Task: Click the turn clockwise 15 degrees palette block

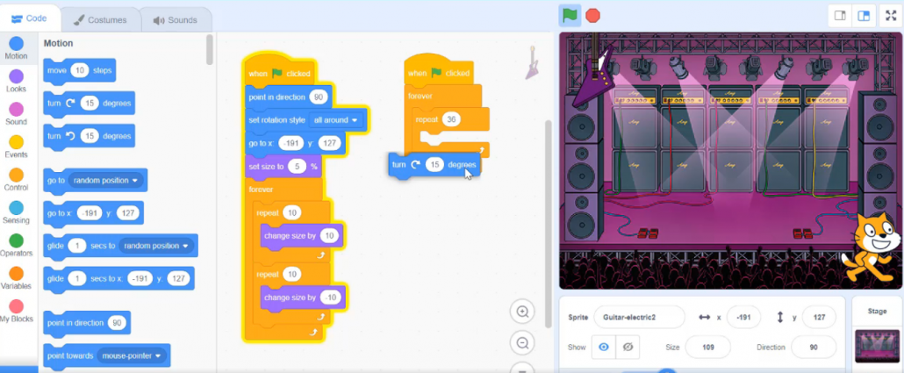Action: point(89,104)
